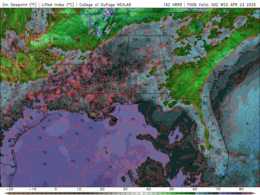260x195 pixels.
Task: Click the '0' label on the color scale
Action: [x=56, y=189]
